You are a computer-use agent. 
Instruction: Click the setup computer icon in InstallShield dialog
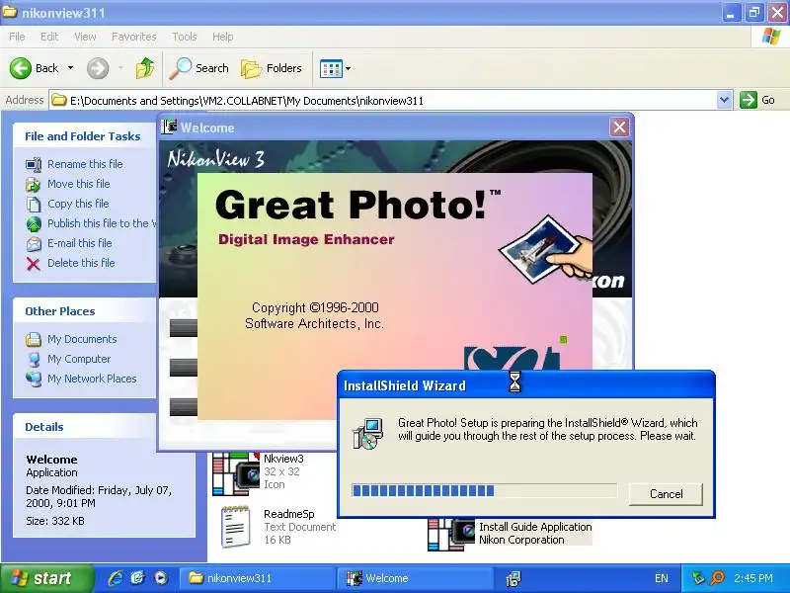367,434
